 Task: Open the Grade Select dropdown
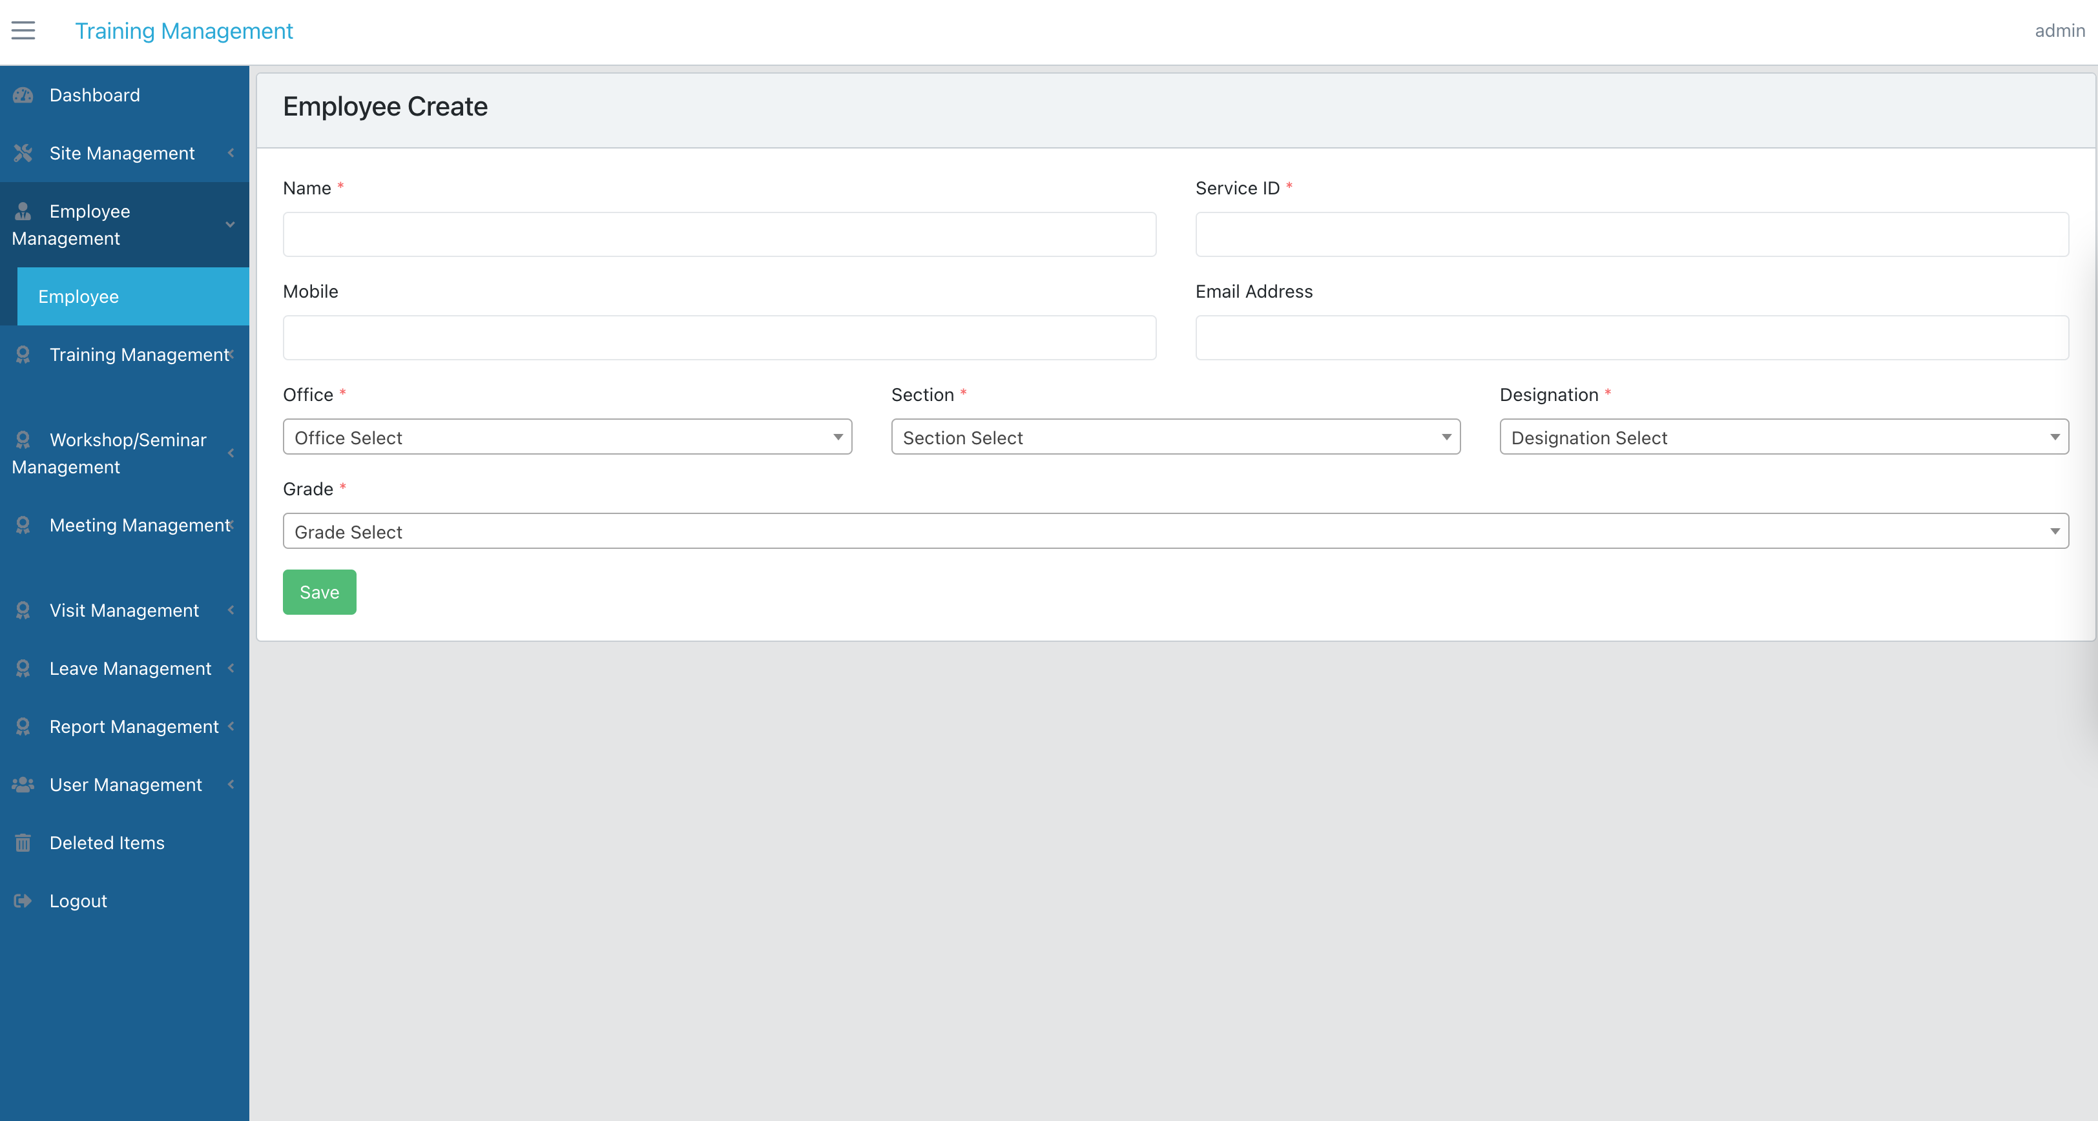[x=1175, y=531]
